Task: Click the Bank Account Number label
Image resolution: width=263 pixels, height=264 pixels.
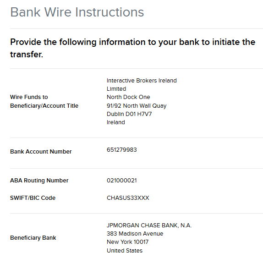Action: click(41, 152)
